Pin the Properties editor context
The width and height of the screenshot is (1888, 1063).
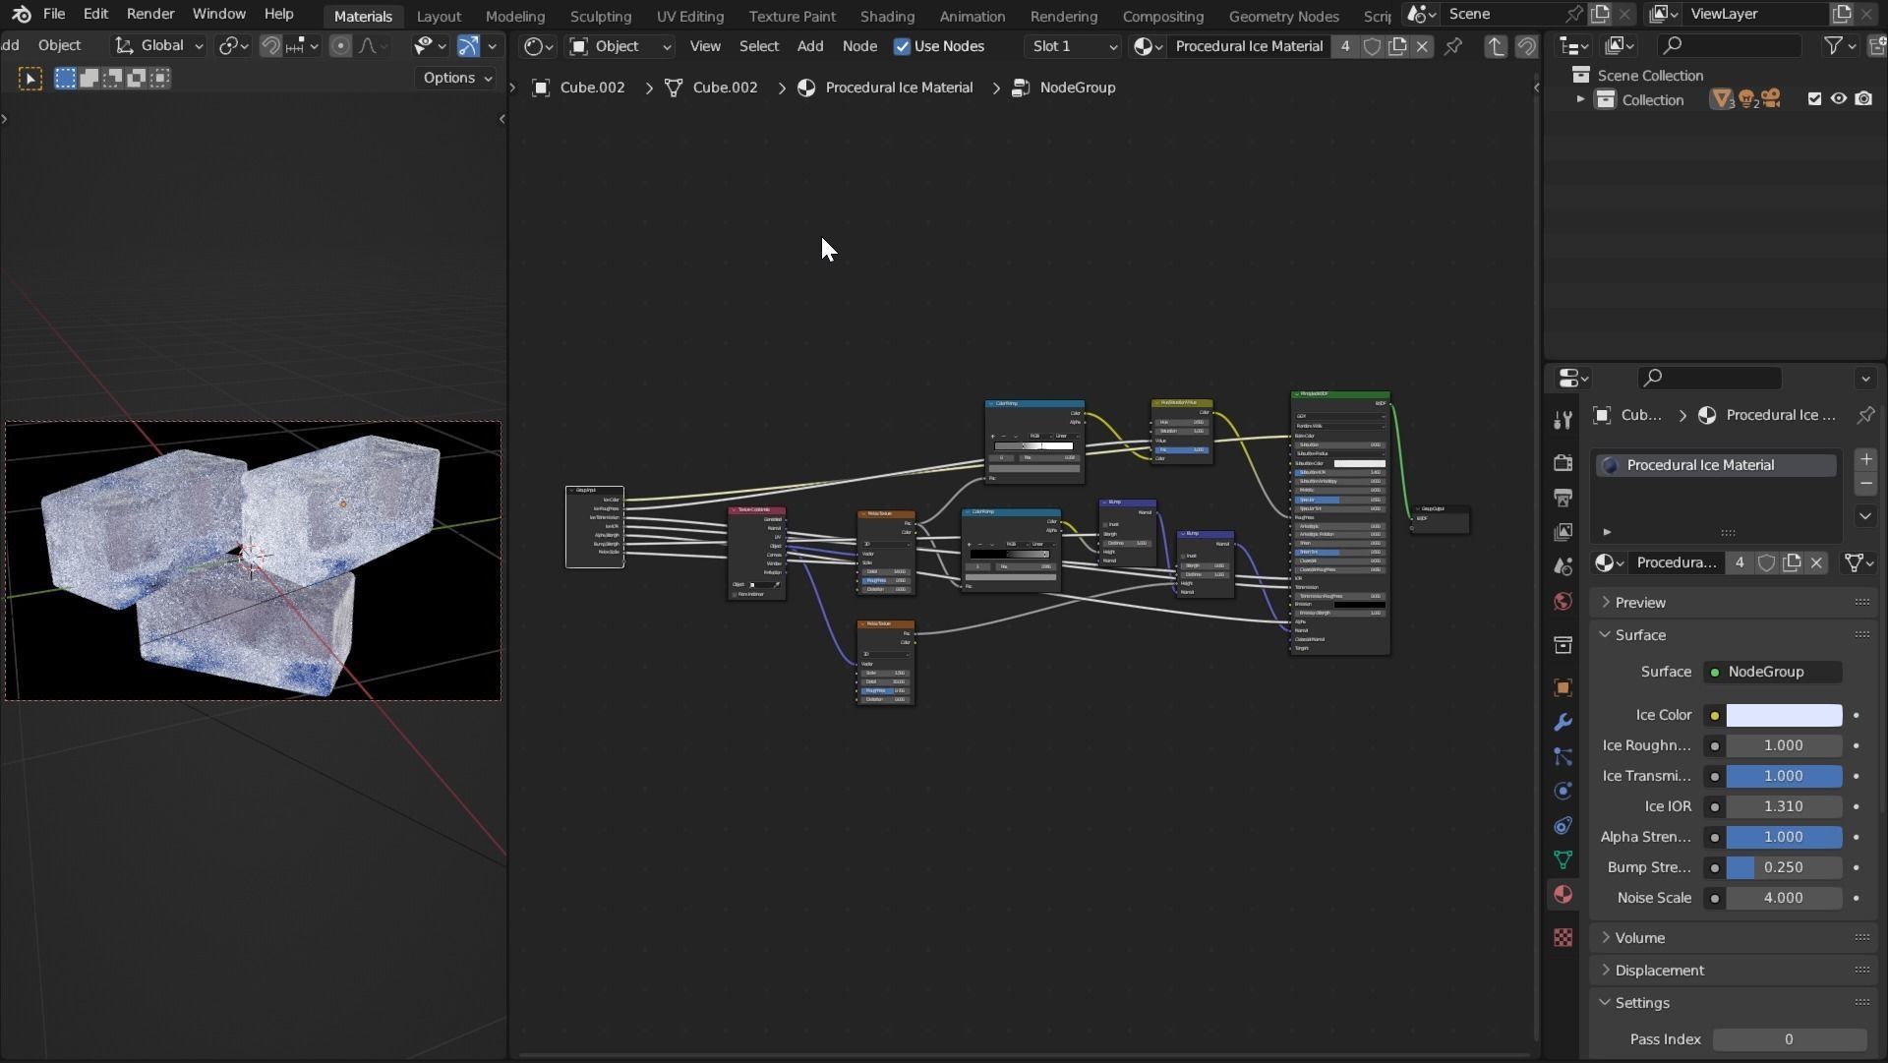click(1865, 415)
